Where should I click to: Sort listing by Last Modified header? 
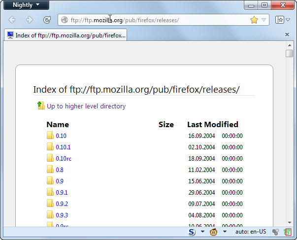pyautogui.click(x=213, y=125)
